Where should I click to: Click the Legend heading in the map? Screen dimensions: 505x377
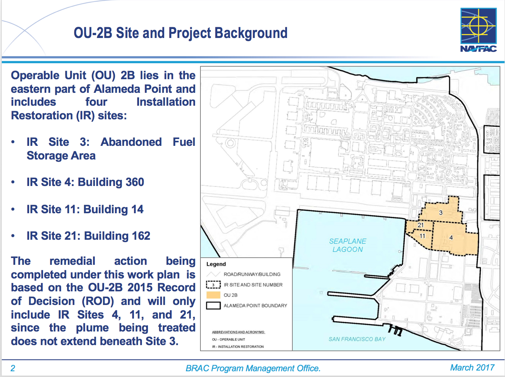click(x=216, y=264)
